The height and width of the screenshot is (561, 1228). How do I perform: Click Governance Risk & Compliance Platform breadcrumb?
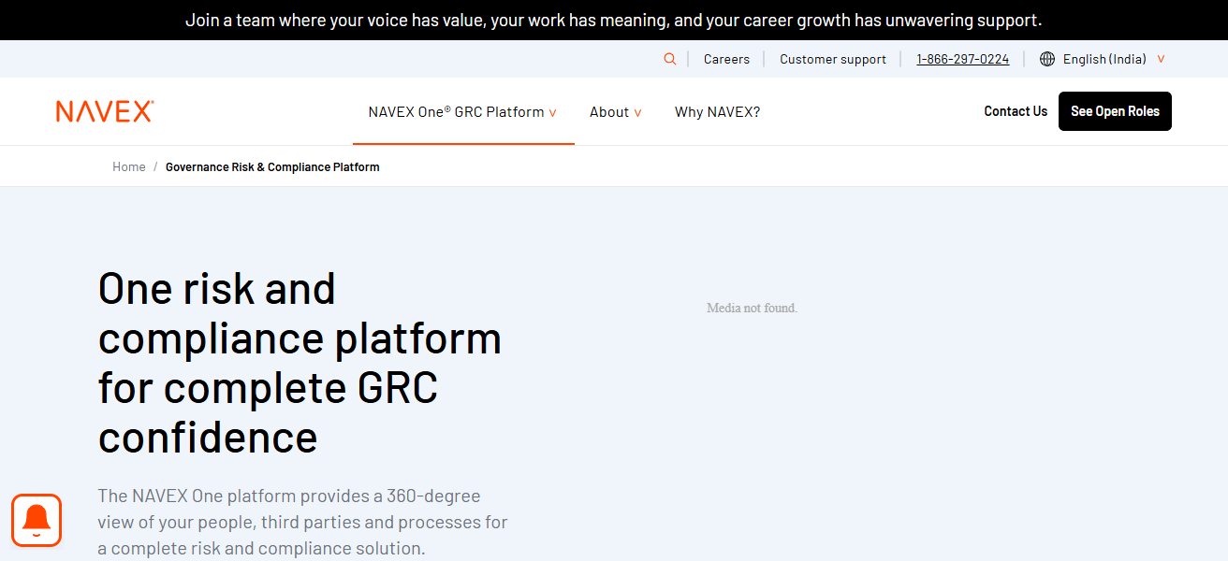pyautogui.click(x=272, y=167)
